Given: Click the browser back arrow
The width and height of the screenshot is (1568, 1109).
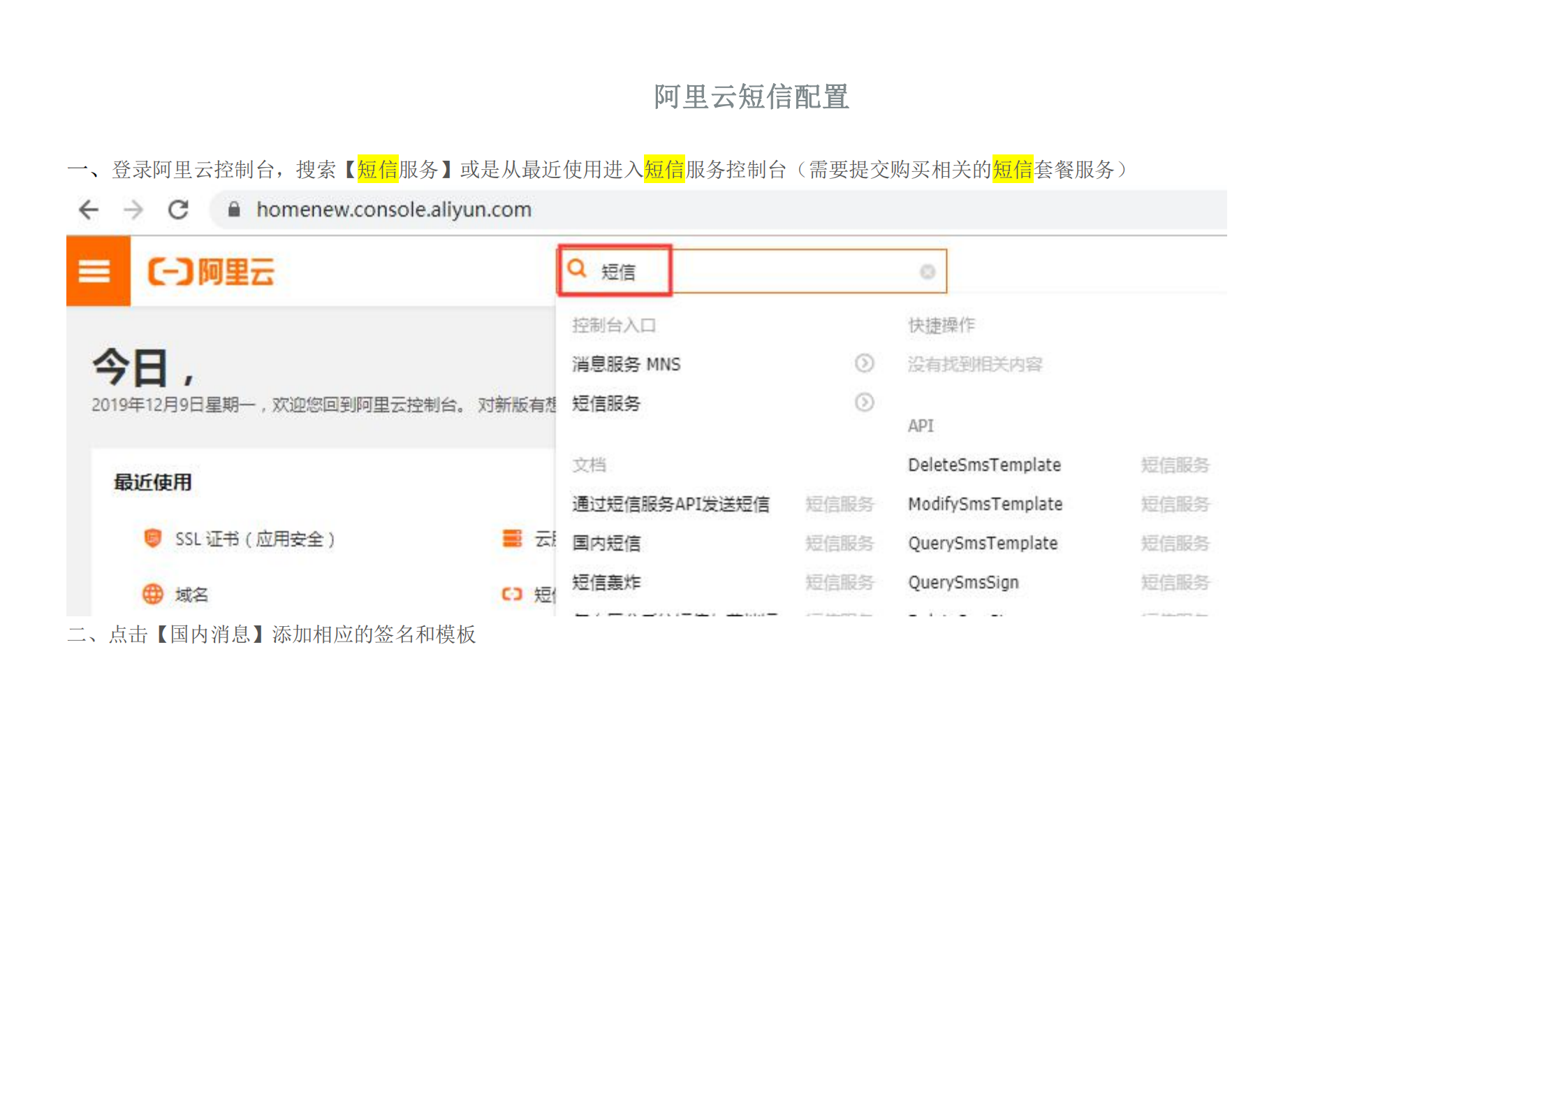Looking at the screenshot, I should click(89, 210).
